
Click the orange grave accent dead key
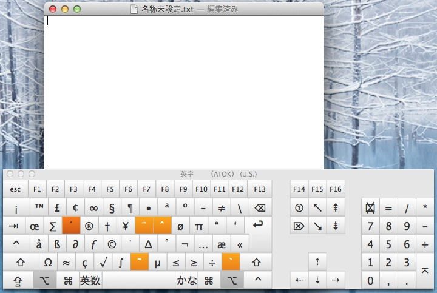click(231, 261)
